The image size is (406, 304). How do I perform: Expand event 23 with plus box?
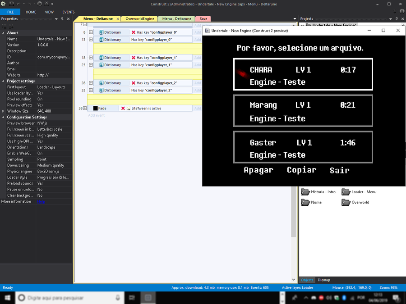(91, 65)
